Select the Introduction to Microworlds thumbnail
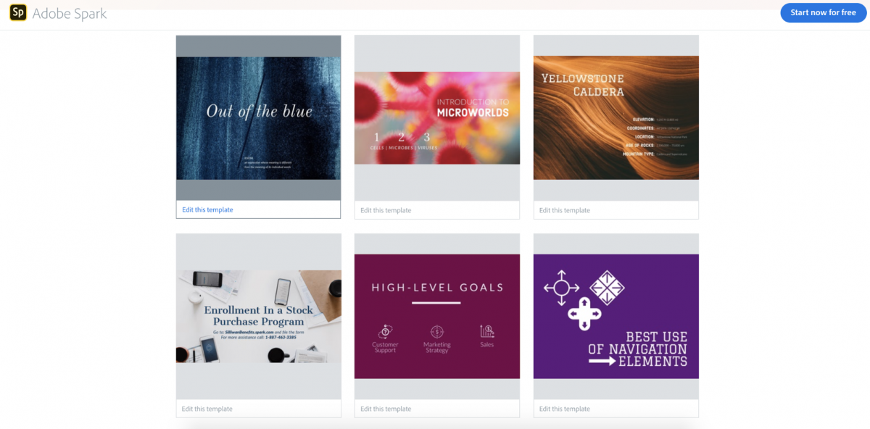The height and width of the screenshot is (429, 870). (437, 117)
